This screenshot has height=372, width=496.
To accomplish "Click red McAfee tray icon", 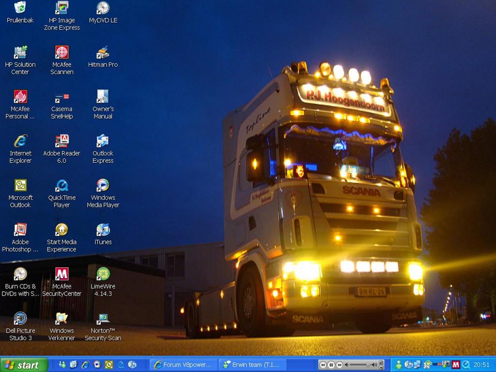I will [456, 365].
